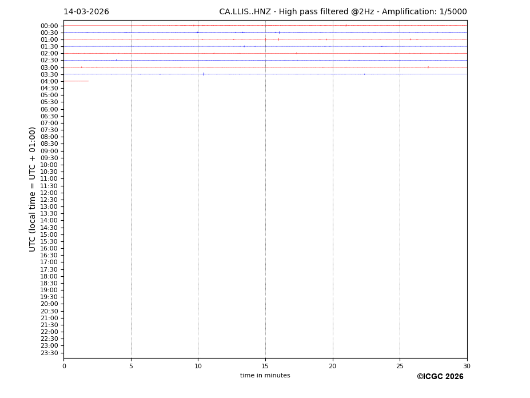The image size is (530, 398).
Task: Click the red spike near minute 21 at 00:00
Action: [345, 25]
